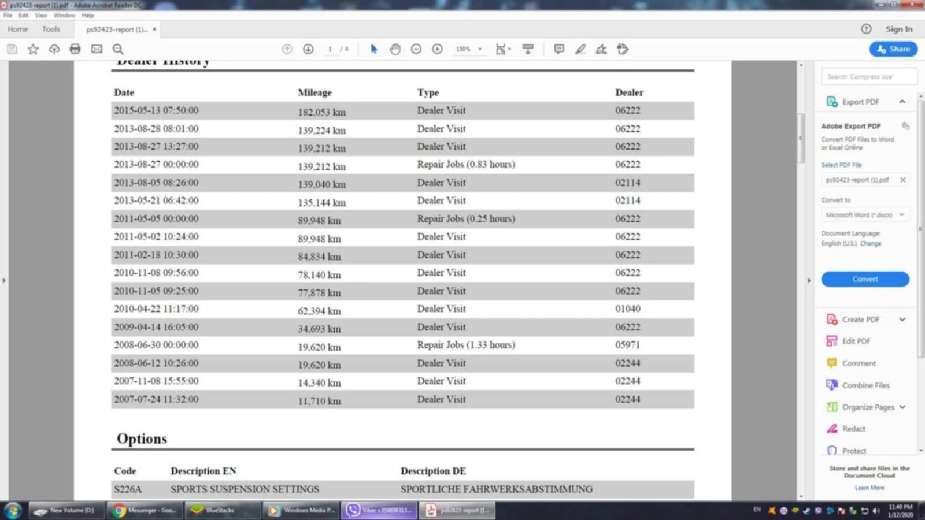This screenshot has height=520, width=925.
Task: Click the Zoom in plus icon
Action: pos(438,49)
